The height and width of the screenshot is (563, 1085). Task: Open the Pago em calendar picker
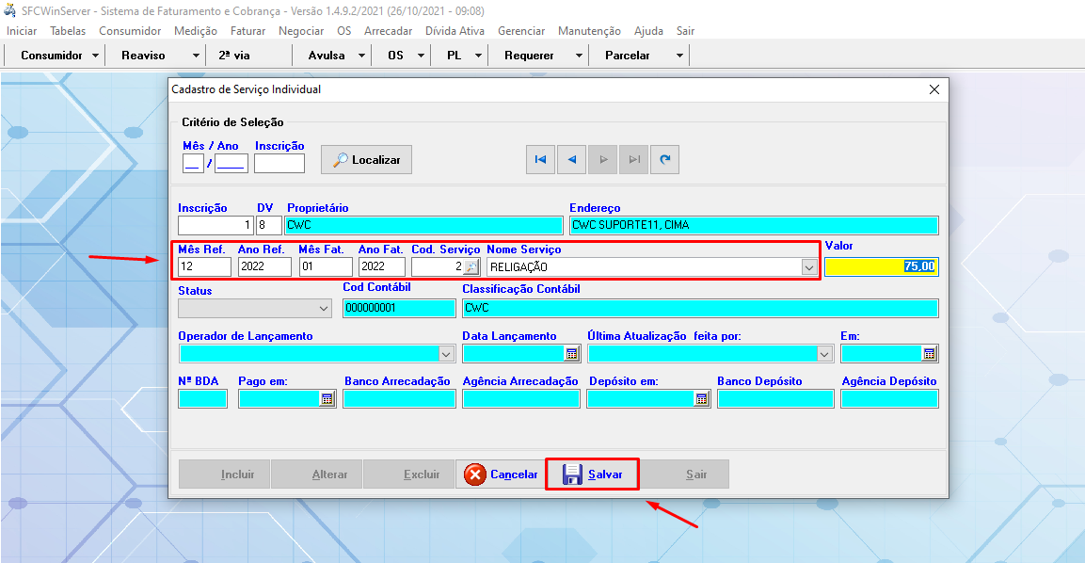pyautogui.click(x=327, y=399)
